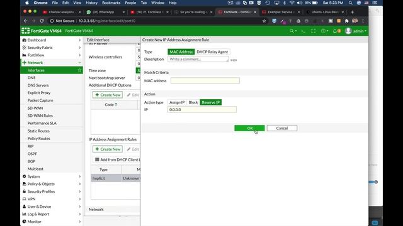Open the FortiGate search magnifier
This screenshot has height=226, width=403.
(292, 31)
